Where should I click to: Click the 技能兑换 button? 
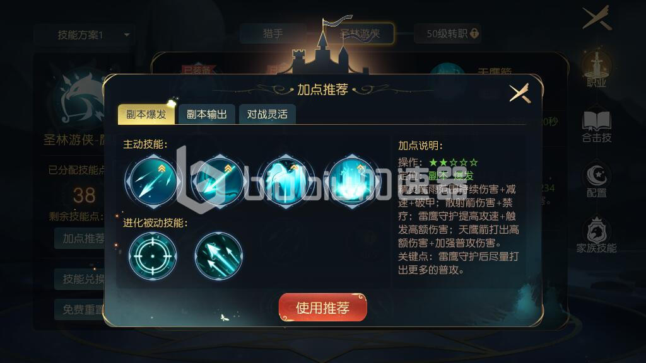pos(83,279)
